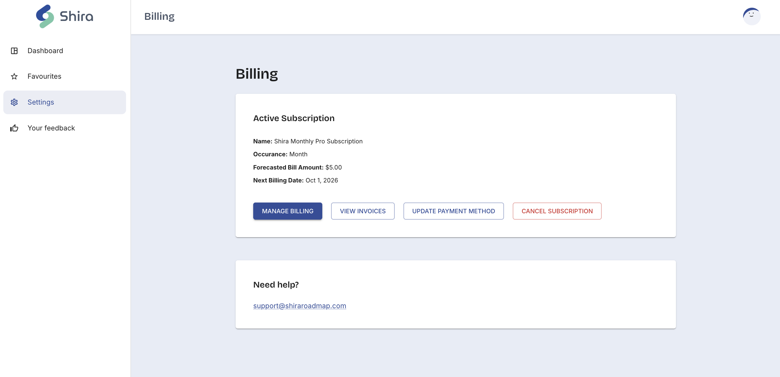Screen dimensions: 780x377
Task: Click the Dashboard grid icon
Action: coord(14,51)
